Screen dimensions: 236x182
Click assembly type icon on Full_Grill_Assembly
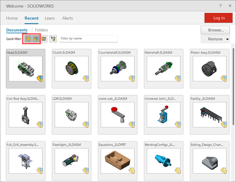tap(40, 170)
